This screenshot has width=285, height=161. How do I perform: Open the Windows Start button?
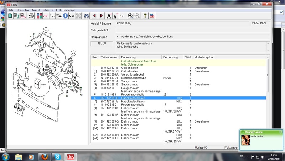(5, 157)
